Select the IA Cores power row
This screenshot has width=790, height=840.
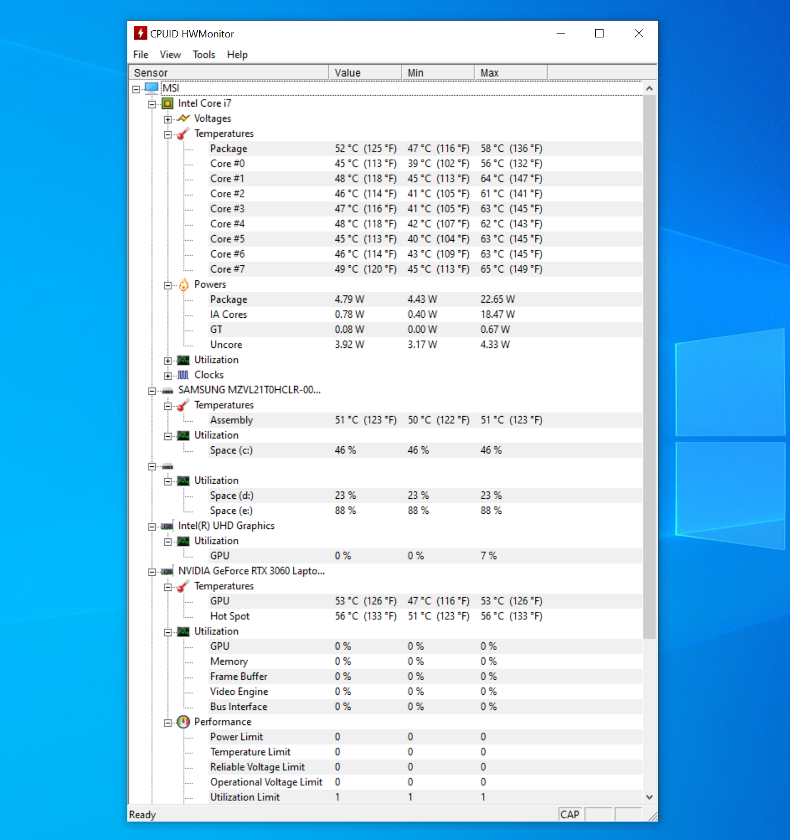point(425,314)
